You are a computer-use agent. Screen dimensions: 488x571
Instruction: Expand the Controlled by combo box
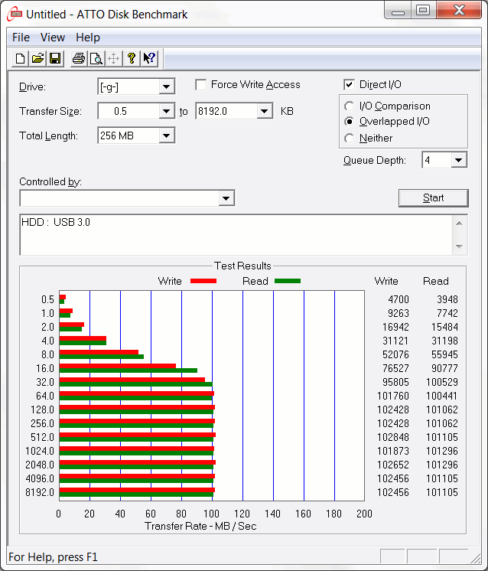(x=226, y=199)
